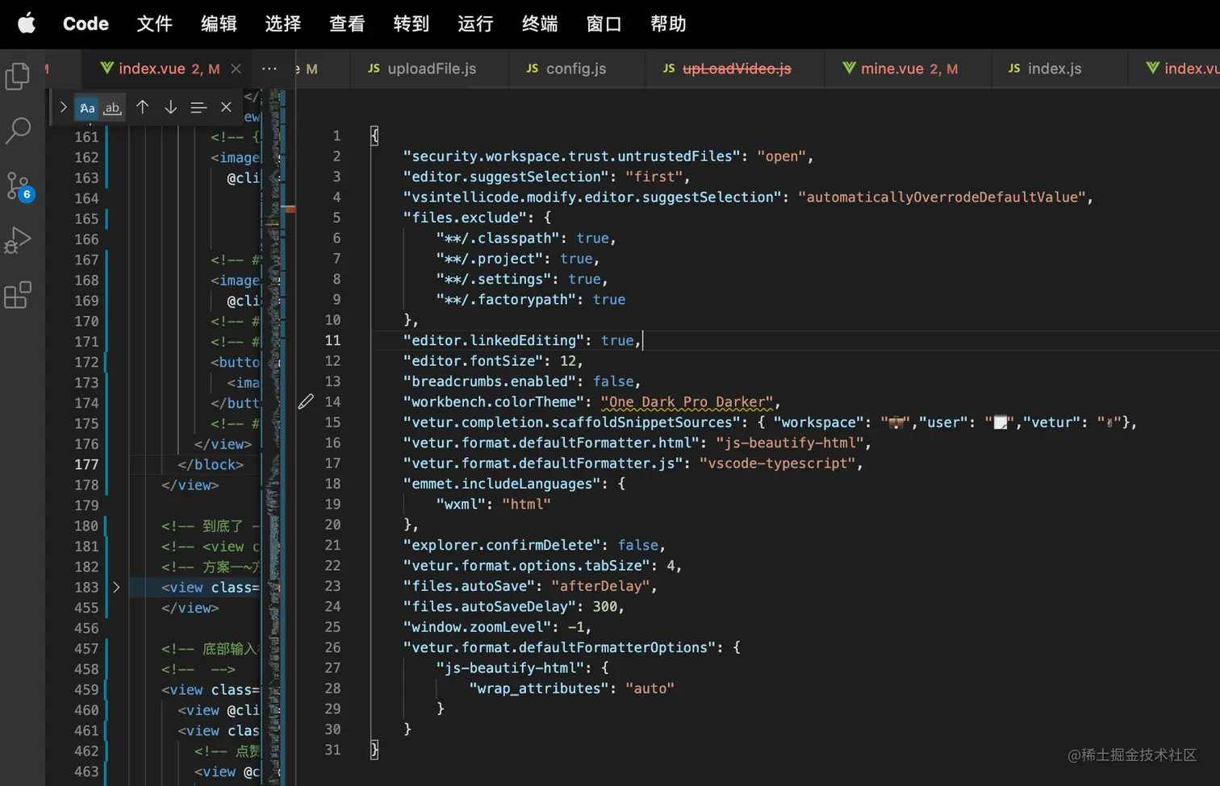
Task: Close the index.vue editor tab
Action: click(236, 69)
